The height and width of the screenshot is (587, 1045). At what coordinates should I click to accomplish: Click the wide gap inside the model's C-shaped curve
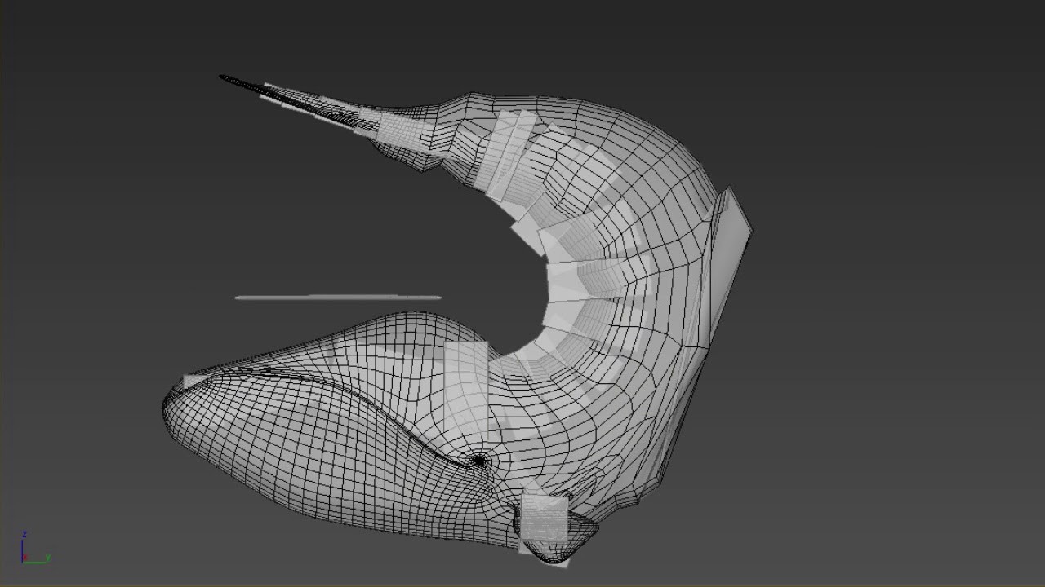490,261
